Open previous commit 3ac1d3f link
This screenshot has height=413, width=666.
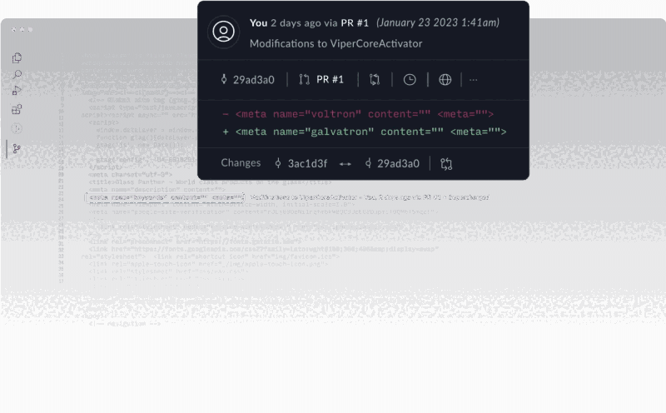[x=307, y=163]
